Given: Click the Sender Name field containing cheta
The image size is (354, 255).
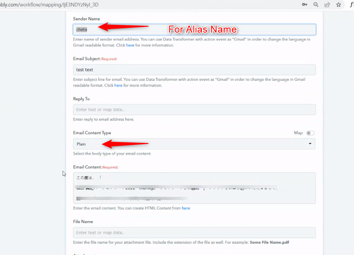Looking at the screenshot, I should 194,29.
